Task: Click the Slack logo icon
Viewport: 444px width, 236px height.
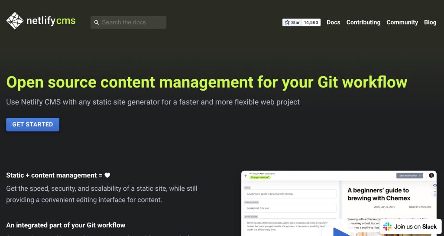Action: [x=387, y=227]
